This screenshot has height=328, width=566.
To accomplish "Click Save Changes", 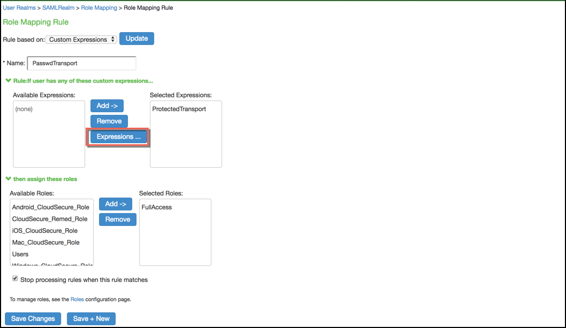I will pos(33,318).
